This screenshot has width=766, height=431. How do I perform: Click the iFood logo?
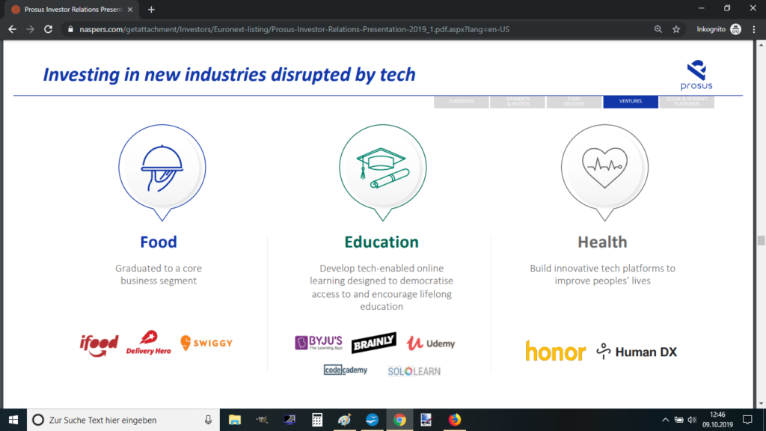(x=99, y=345)
